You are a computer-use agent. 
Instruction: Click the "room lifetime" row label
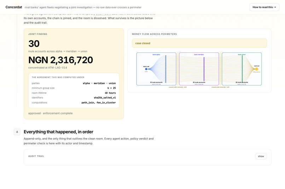point(39,93)
